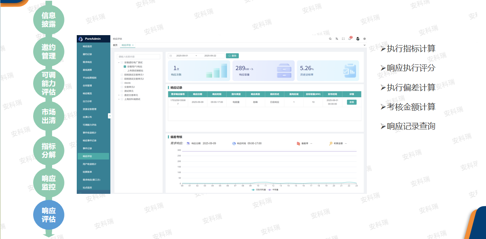This screenshot has height=239, width=486.
Task: Expand the 上海安科瑞测试 tree node
Action: point(119,99)
